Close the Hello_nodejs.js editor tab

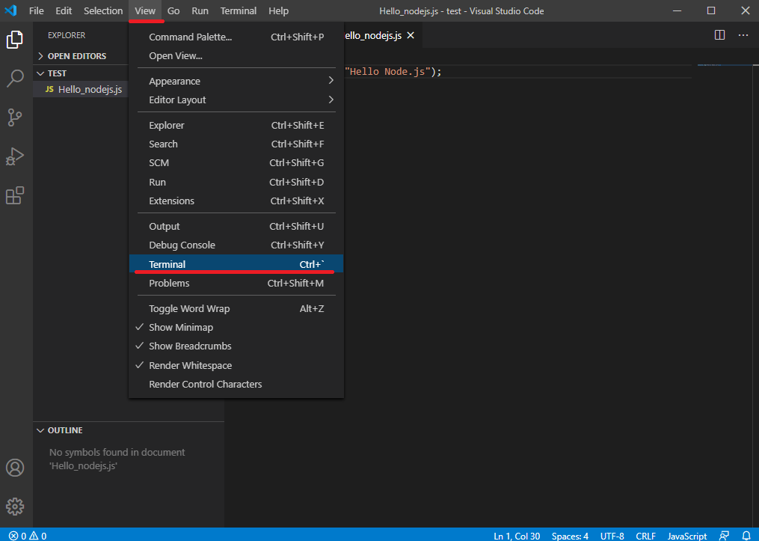click(411, 35)
